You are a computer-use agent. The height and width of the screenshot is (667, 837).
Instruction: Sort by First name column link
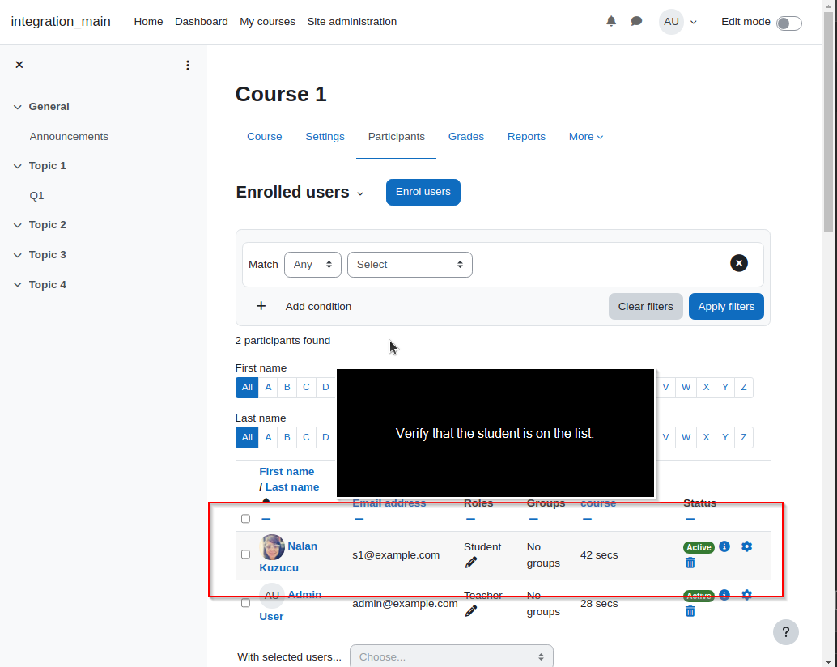point(287,472)
